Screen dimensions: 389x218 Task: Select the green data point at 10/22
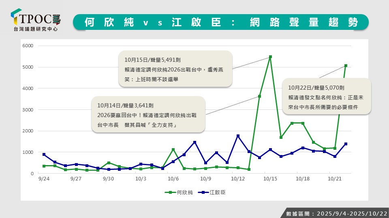click(x=346, y=65)
